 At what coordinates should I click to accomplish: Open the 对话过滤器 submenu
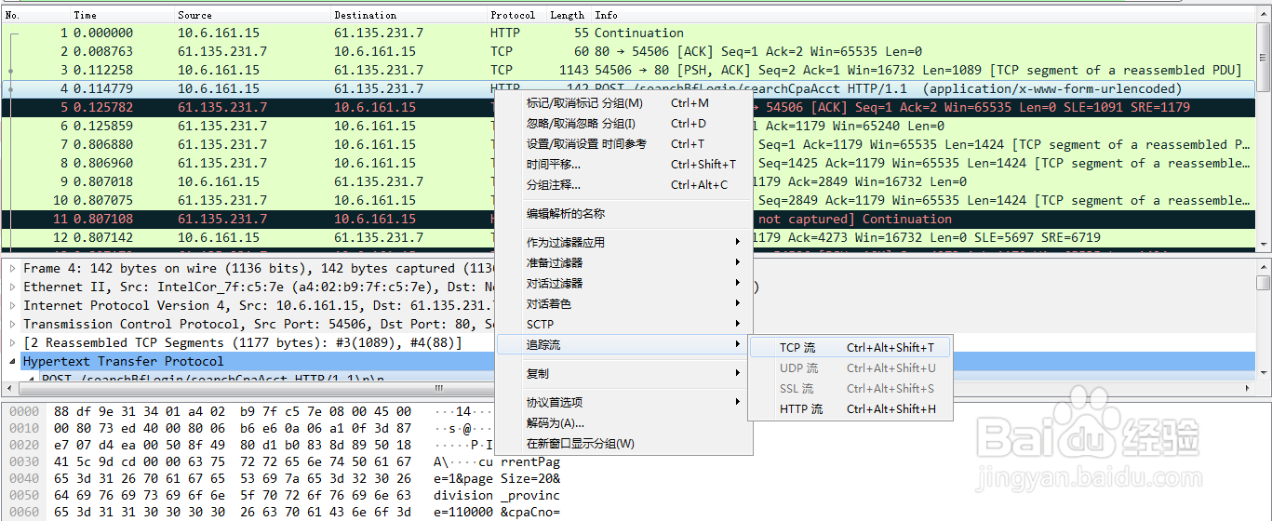tap(622, 284)
